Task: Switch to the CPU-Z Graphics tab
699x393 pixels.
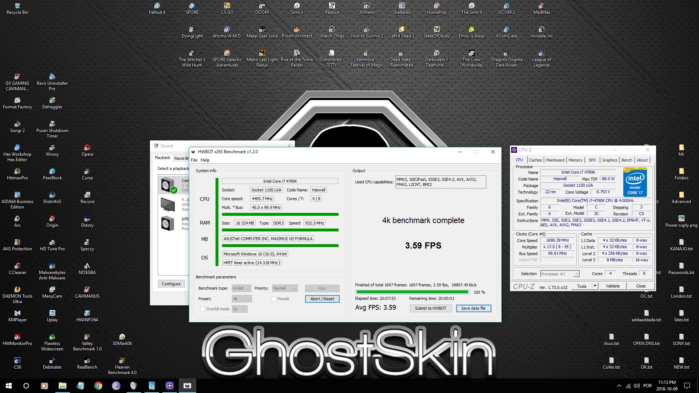Action: click(609, 160)
